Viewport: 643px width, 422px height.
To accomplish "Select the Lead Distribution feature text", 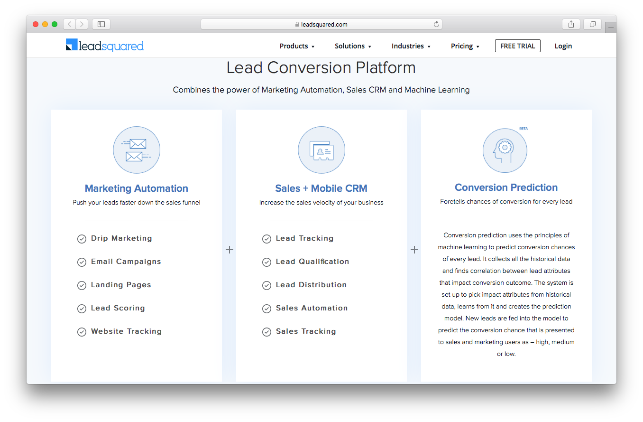I will pyautogui.click(x=311, y=285).
